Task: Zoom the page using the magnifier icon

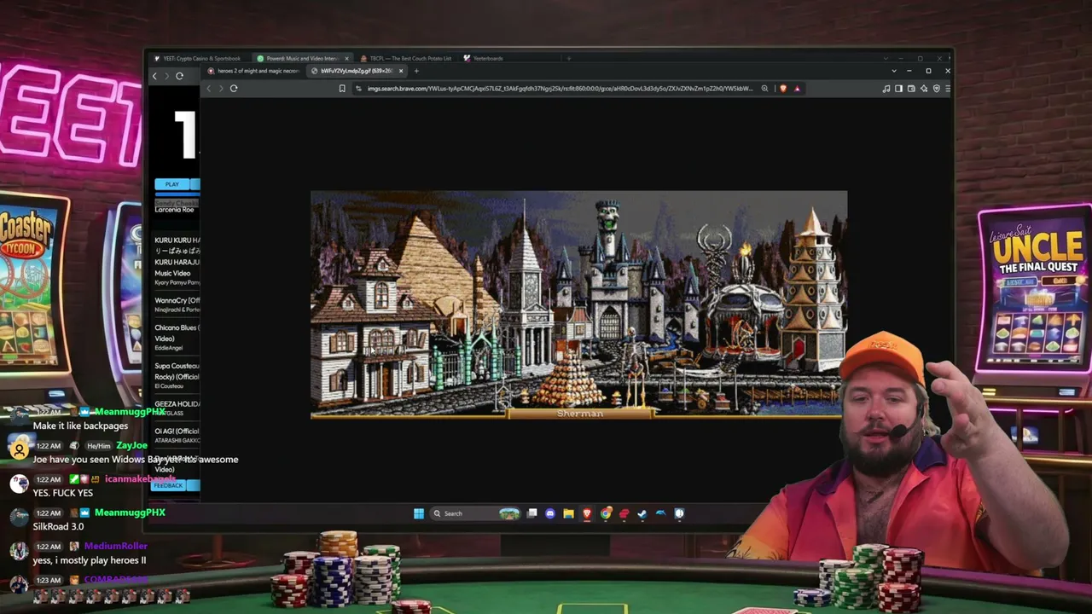Action: pyautogui.click(x=764, y=88)
